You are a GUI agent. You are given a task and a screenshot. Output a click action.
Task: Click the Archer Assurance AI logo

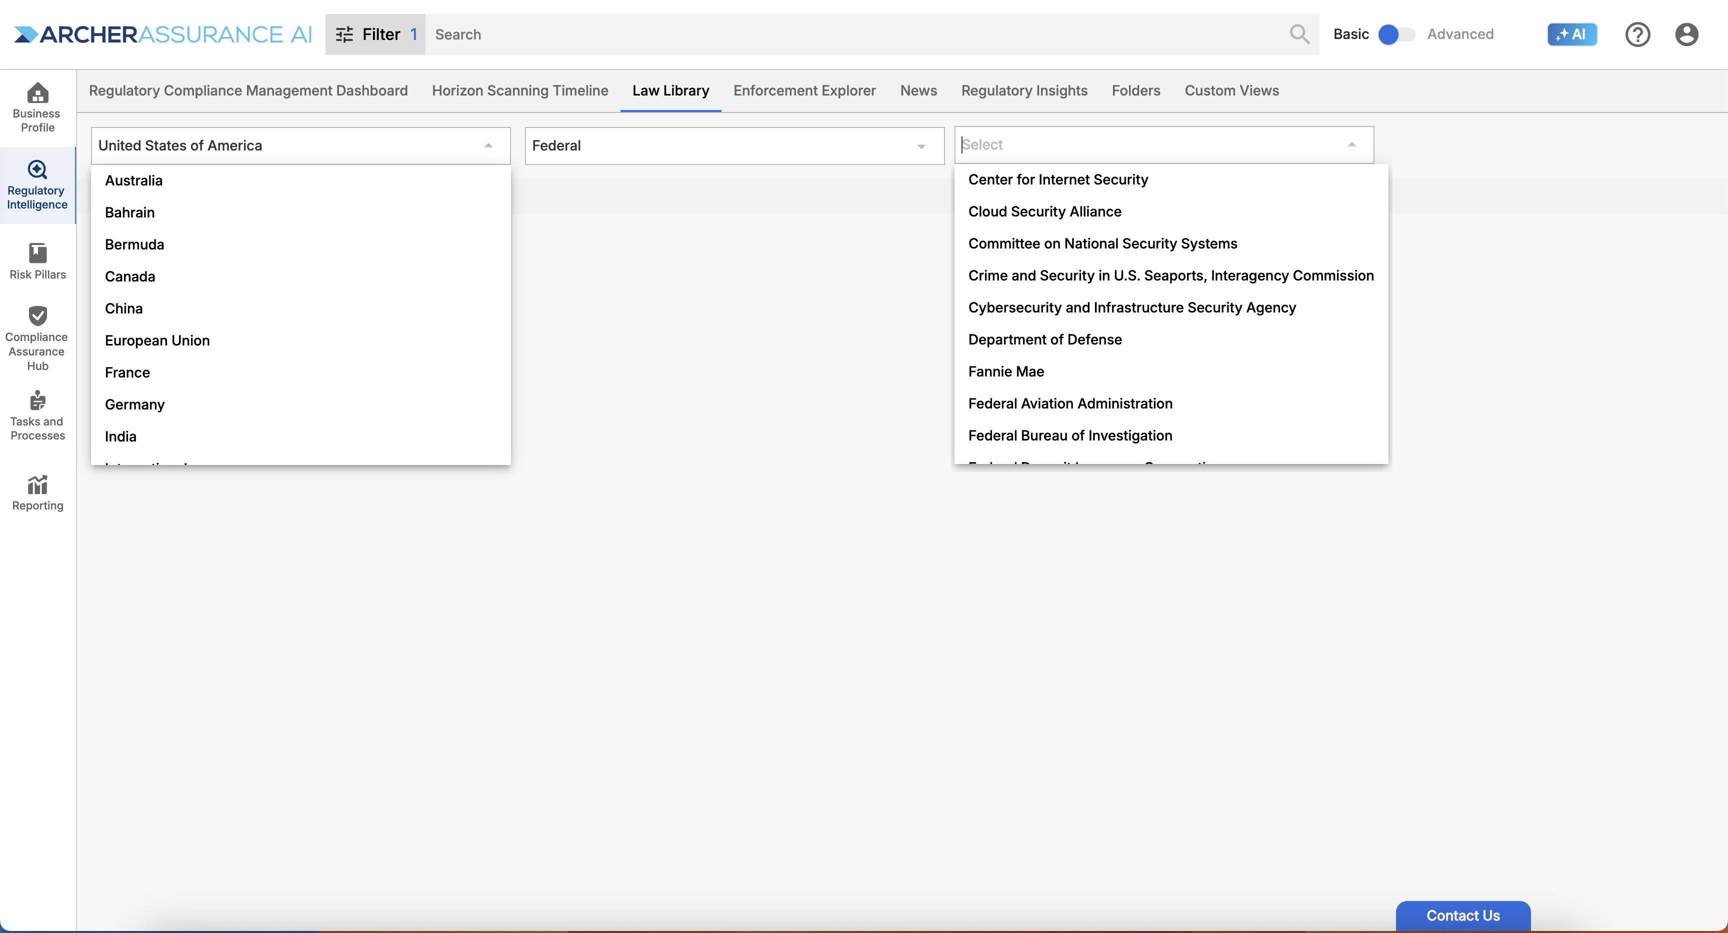click(163, 34)
